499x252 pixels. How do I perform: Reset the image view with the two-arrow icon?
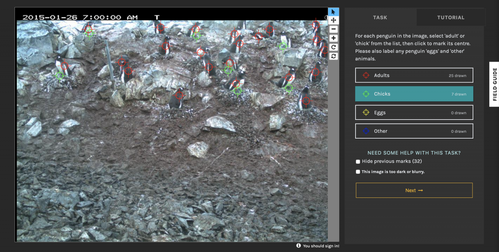pyautogui.click(x=333, y=56)
